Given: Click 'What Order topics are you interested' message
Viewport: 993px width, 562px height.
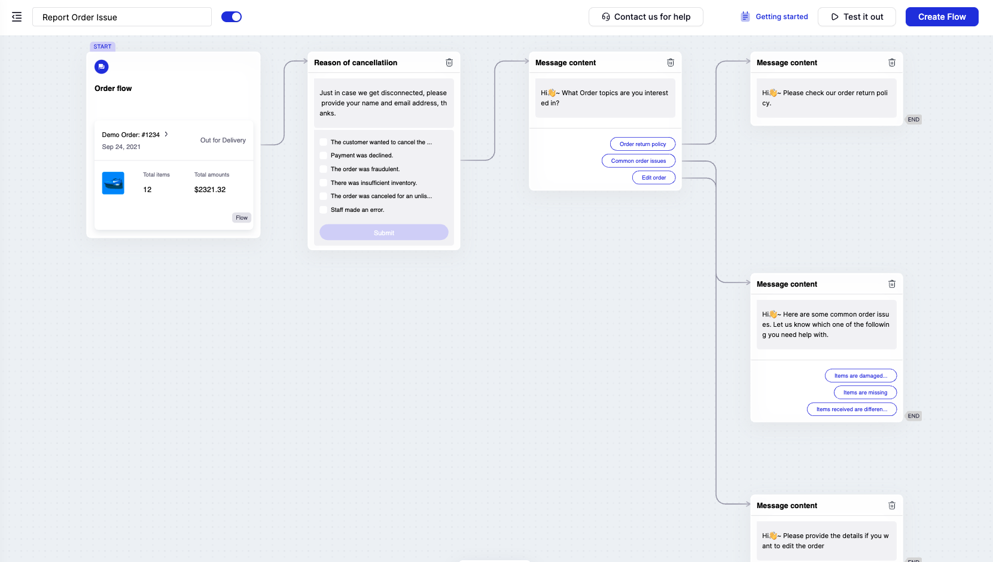Looking at the screenshot, I should pos(604,98).
